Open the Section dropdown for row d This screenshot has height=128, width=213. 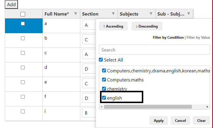[x=89, y=69]
